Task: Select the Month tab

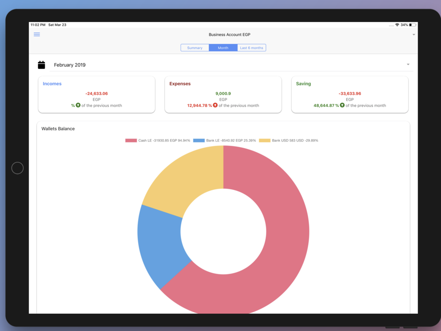Action: 223,48
